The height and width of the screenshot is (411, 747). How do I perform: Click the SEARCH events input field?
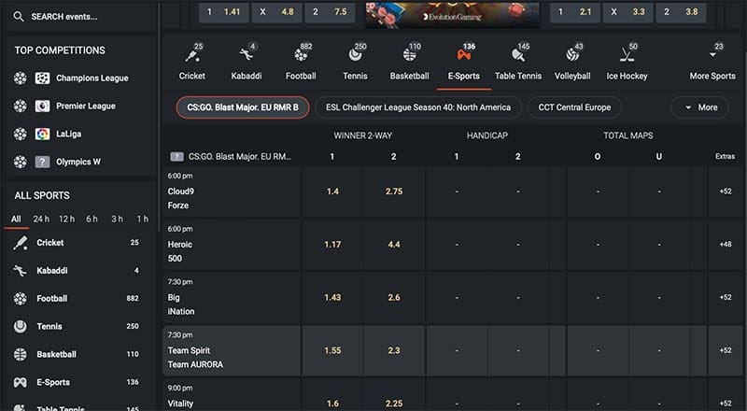pos(80,17)
